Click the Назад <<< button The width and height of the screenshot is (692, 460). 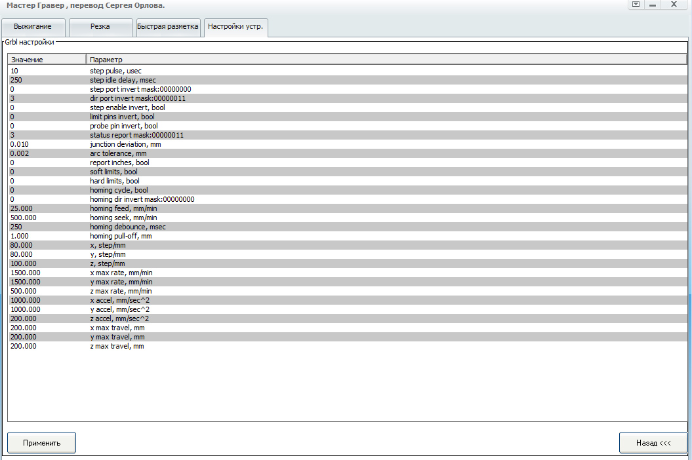pos(653,443)
